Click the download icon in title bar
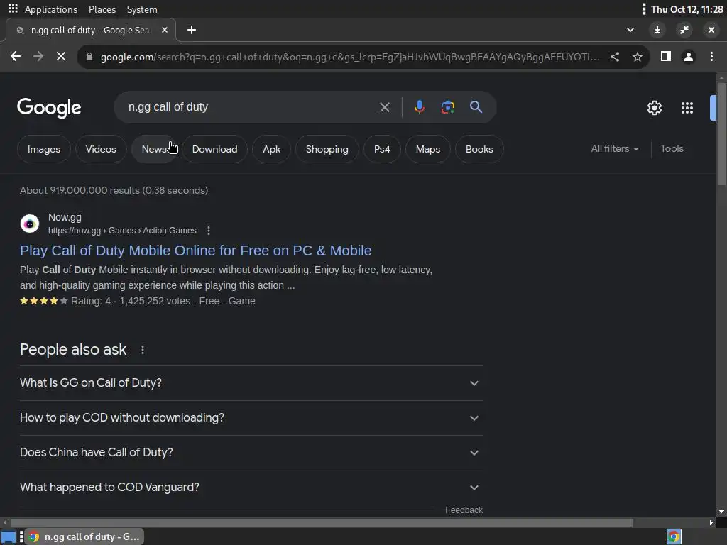Screen dimensions: 727x545 [657, 30]
